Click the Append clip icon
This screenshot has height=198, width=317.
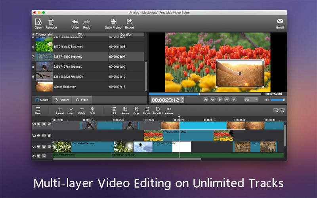pyautogui.click(x=60, y=109)
